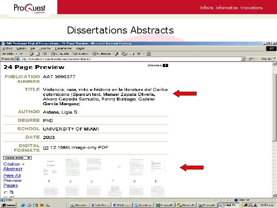
Task: Click the first system tray icon
Action: pos(245,205)
